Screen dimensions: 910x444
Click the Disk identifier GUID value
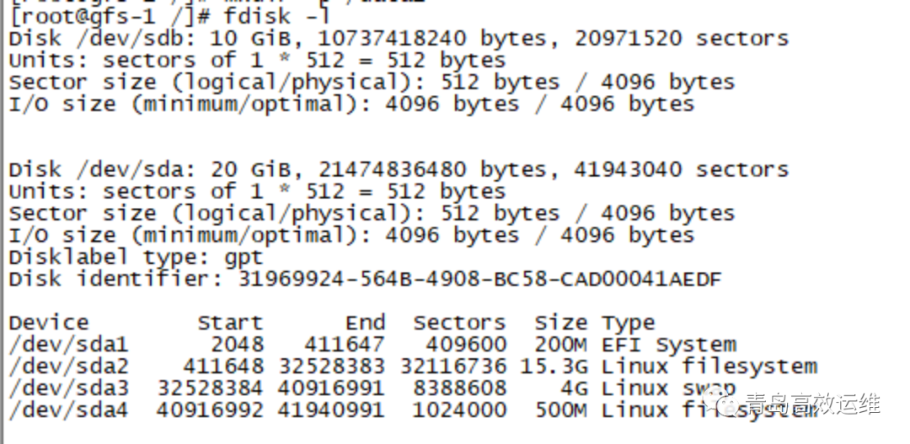click(x=480, y=280)
